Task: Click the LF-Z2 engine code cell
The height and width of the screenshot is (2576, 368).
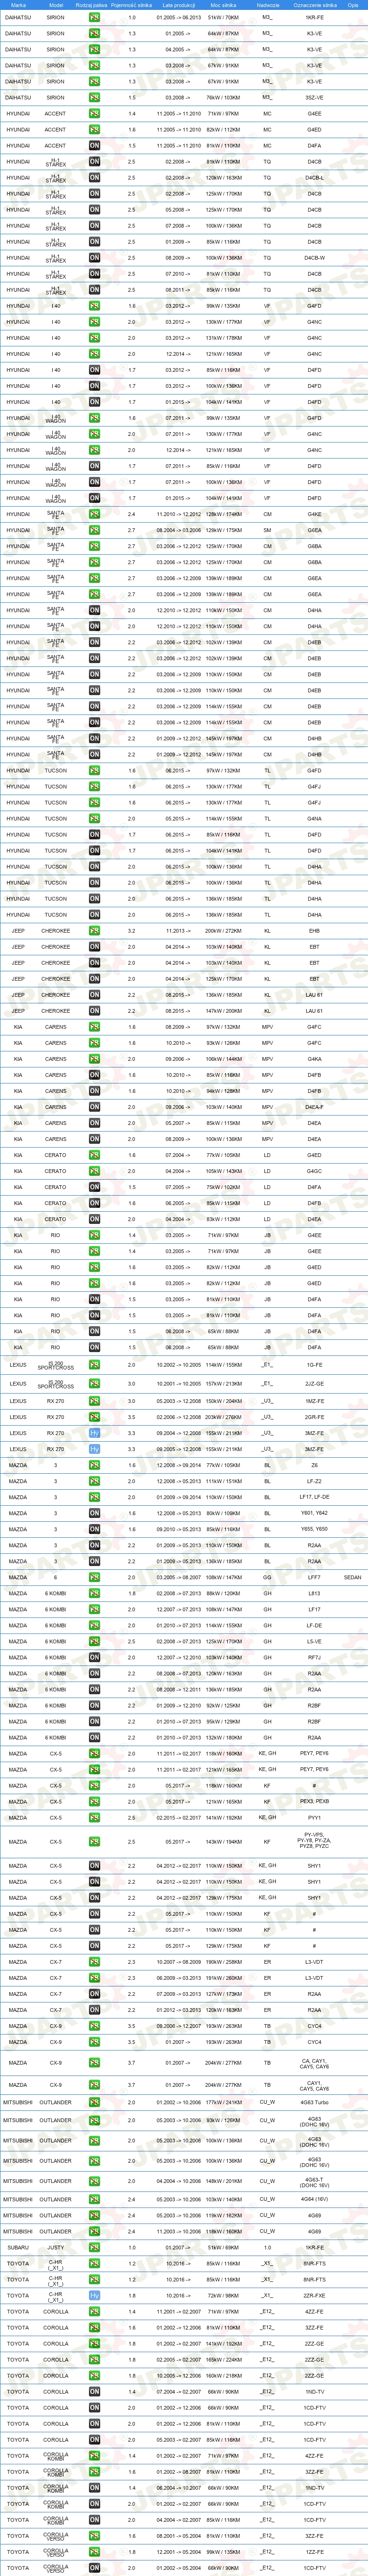Action: tap(314, 1481)
